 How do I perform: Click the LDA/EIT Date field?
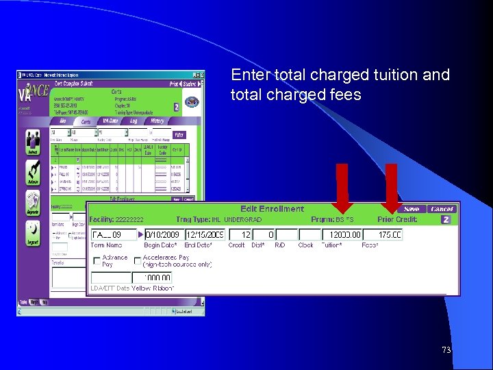click(111, 277)
